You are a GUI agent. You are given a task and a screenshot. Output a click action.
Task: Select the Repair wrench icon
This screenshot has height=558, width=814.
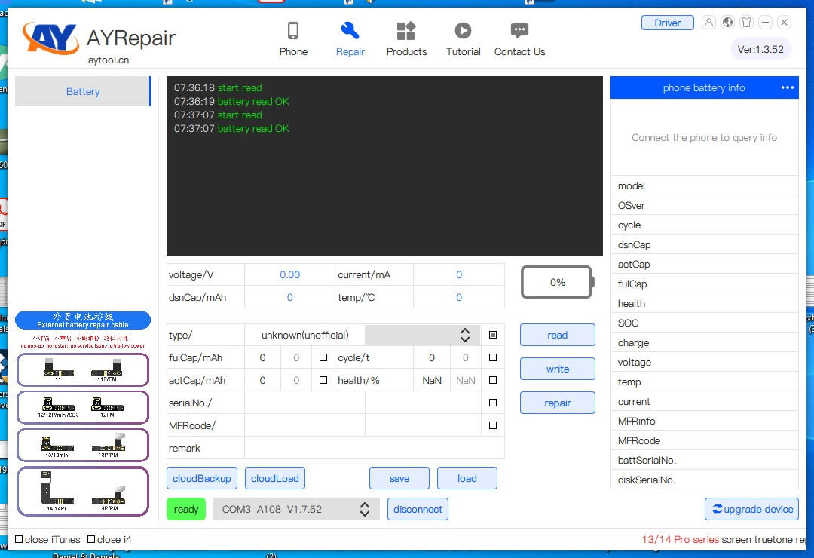pyautogui.click(x=350, y=31)
